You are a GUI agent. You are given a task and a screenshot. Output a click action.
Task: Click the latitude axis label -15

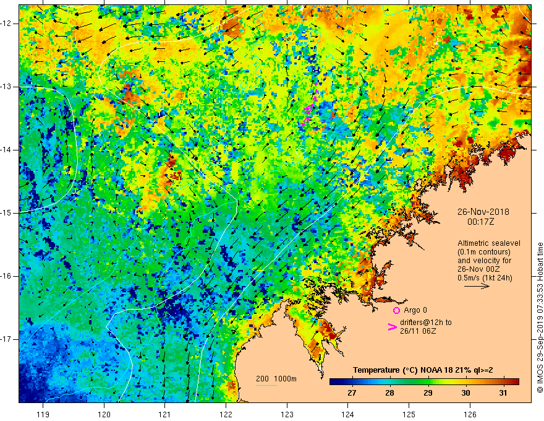coord(6,213)
